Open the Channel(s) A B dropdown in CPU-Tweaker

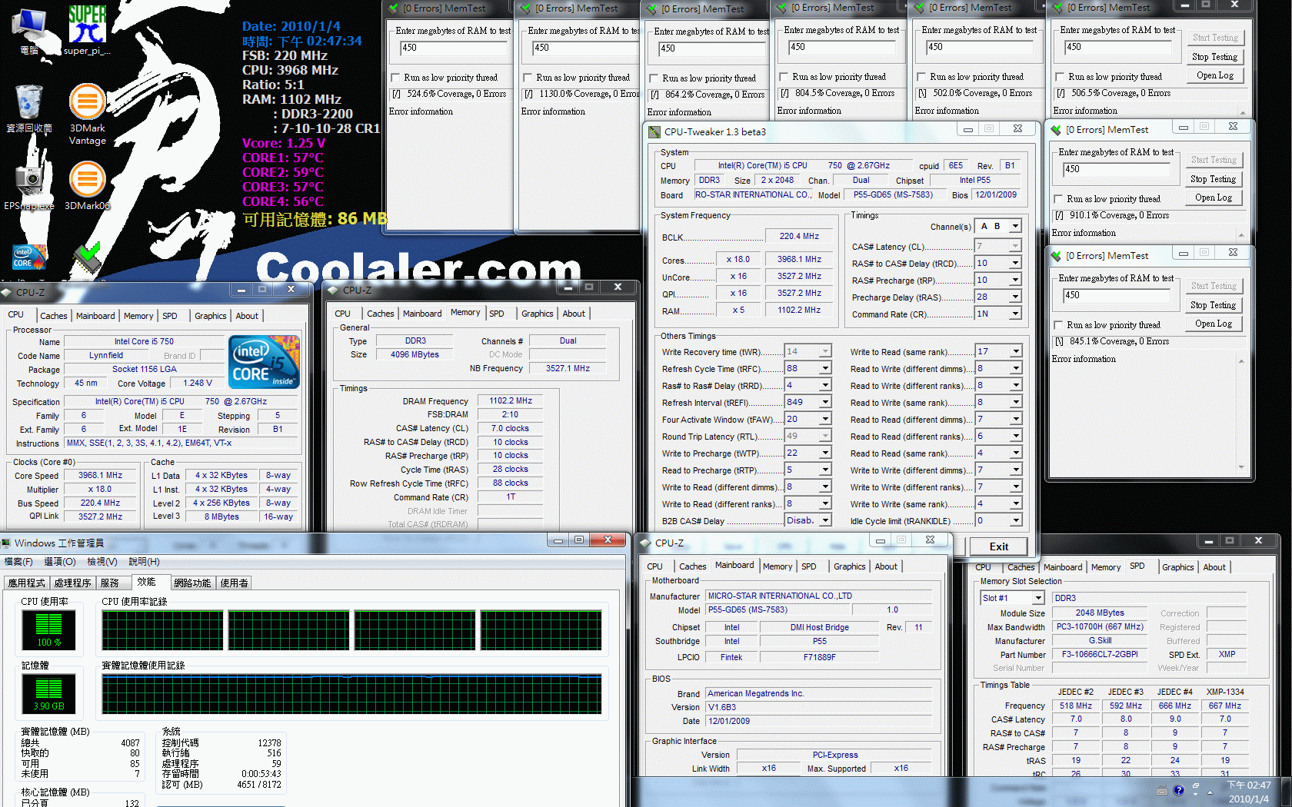(1015, 227)
